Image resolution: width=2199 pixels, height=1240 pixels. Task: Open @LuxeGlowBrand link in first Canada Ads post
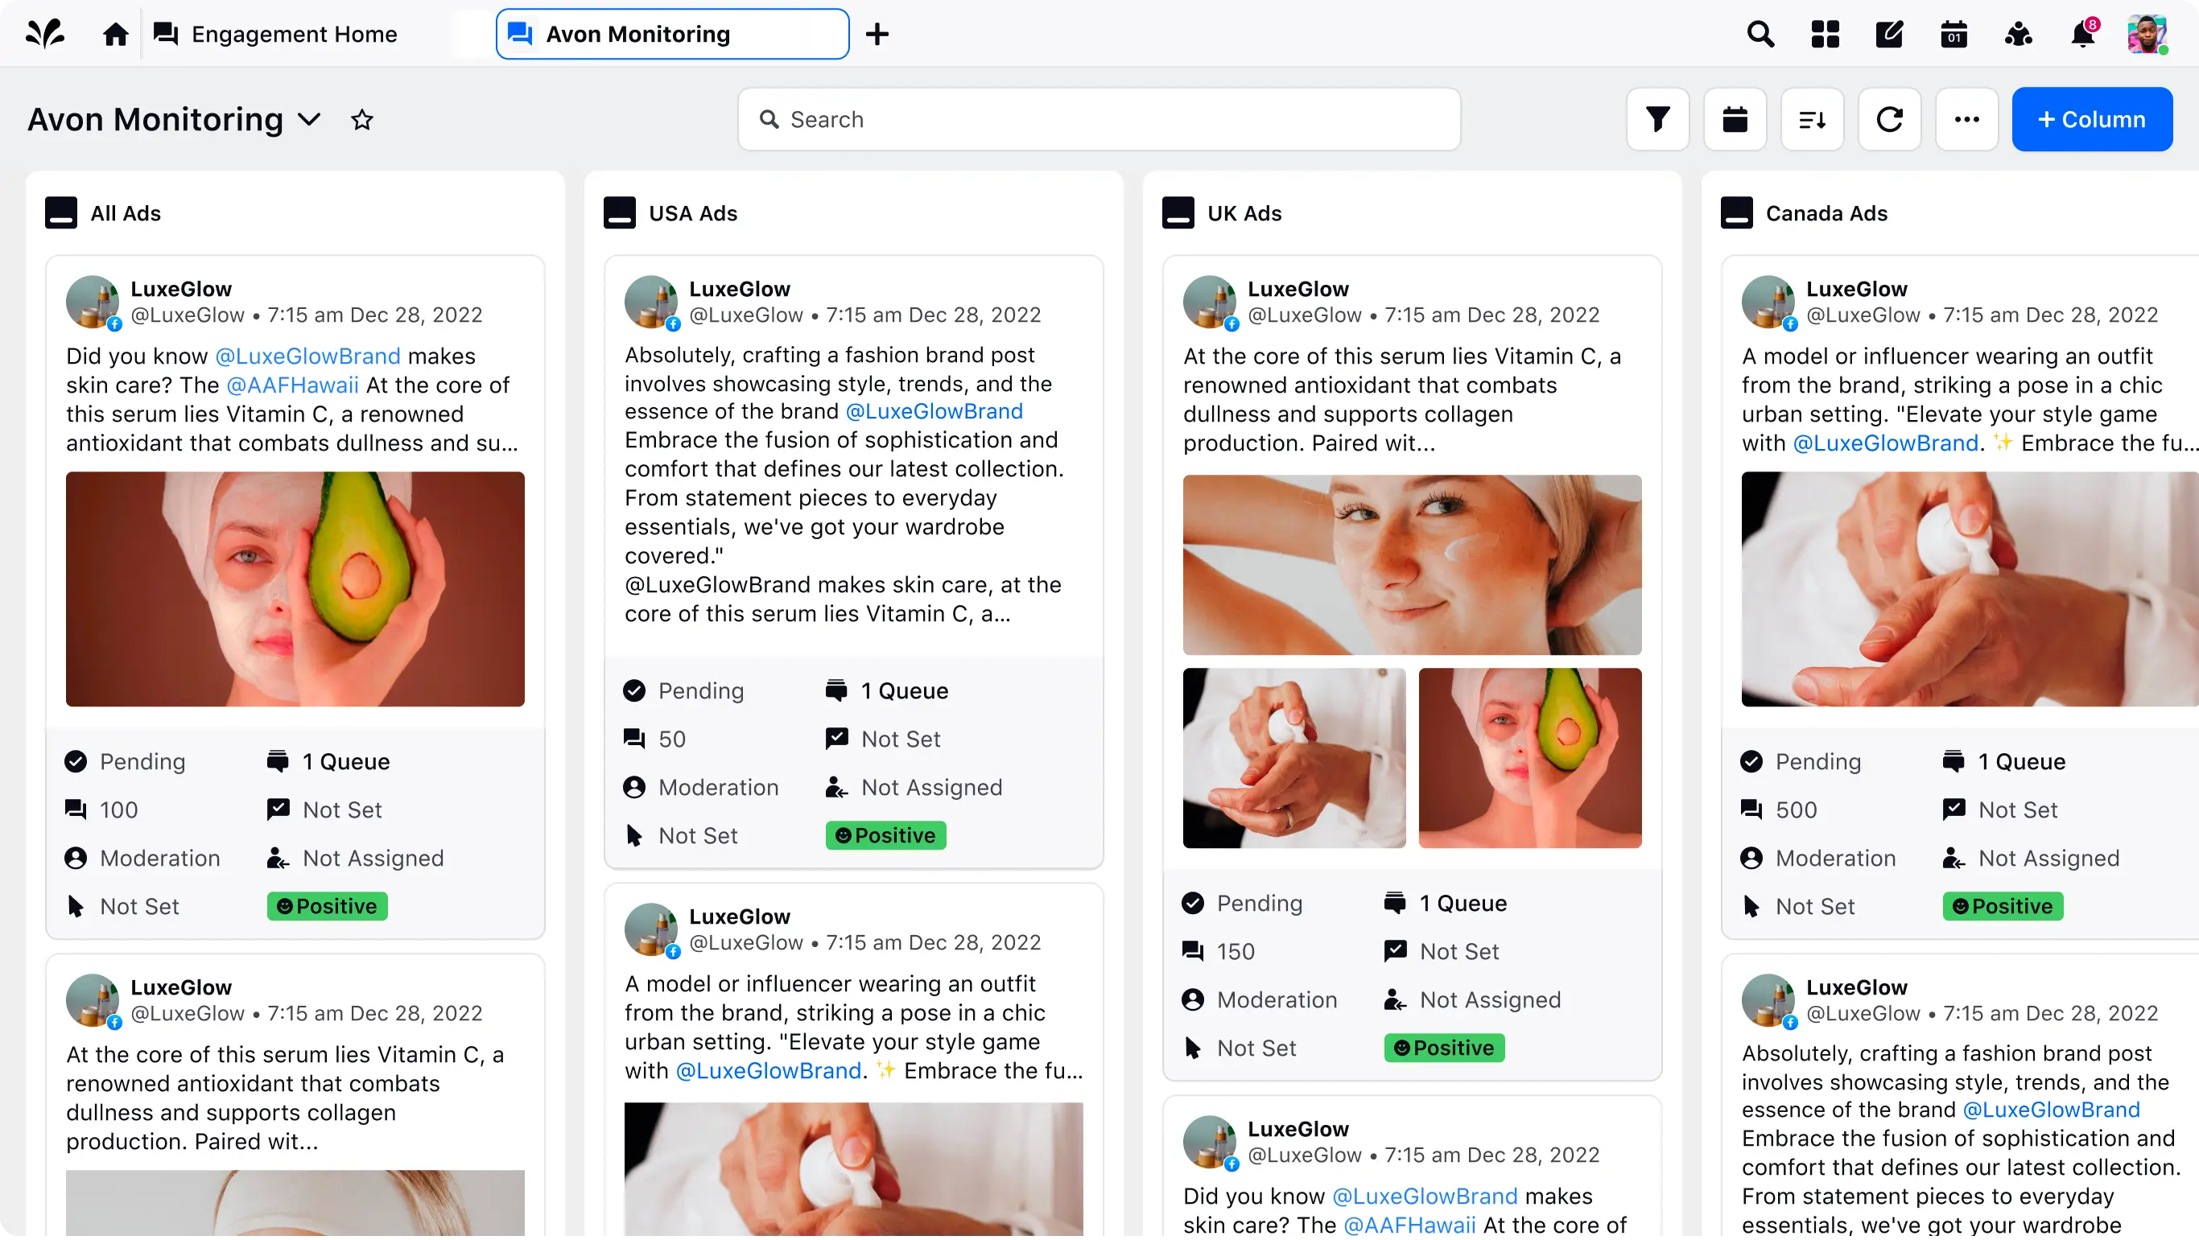1885,443
